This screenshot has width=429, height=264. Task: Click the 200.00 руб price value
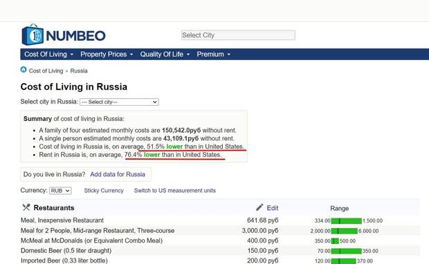pos(263,261)
